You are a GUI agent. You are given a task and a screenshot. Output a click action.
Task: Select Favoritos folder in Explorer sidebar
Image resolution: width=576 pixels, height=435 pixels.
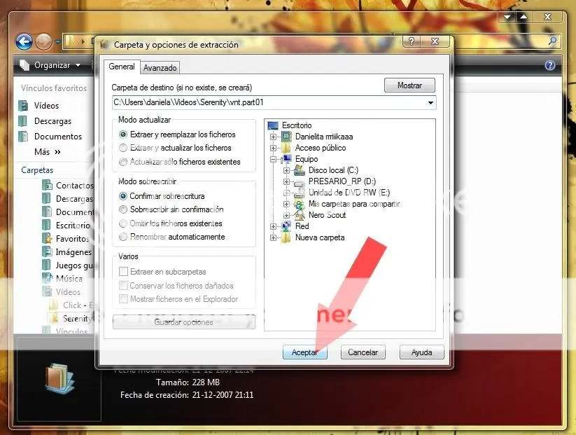click(x=66, y=239)
